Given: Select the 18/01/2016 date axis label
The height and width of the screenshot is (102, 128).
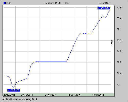Looking at the screenshot, I should [98, 95].
